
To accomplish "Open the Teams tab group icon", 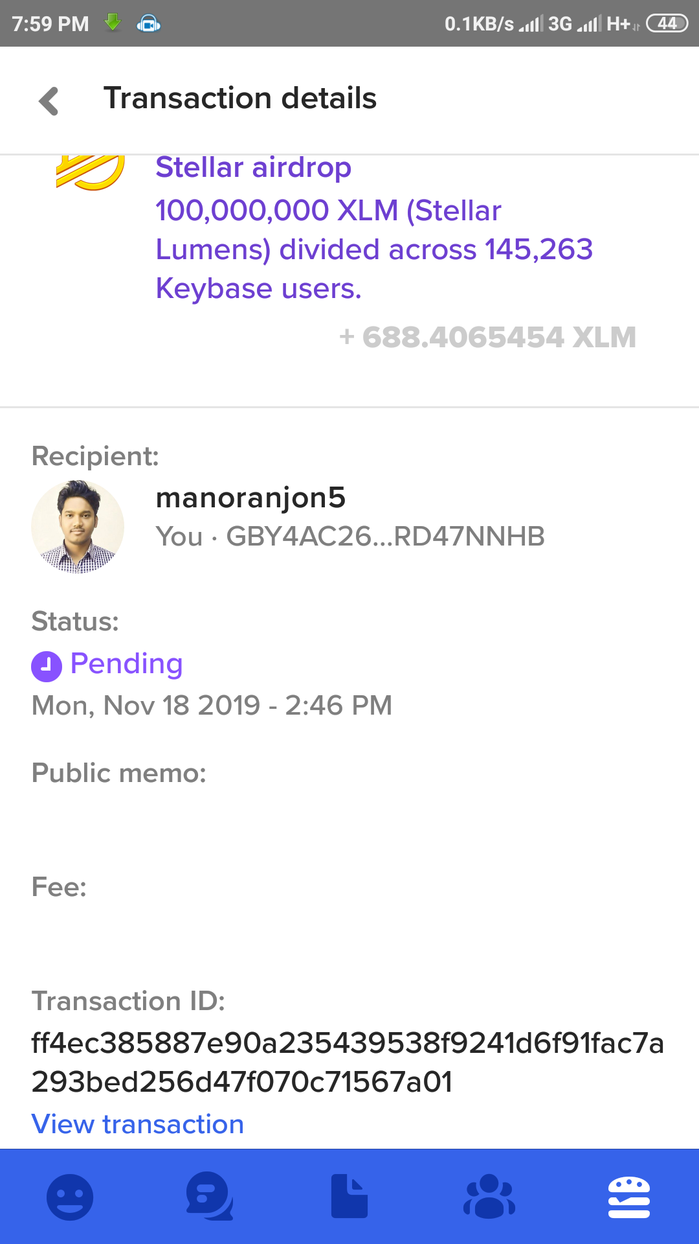I will (x=489, y=1197).
